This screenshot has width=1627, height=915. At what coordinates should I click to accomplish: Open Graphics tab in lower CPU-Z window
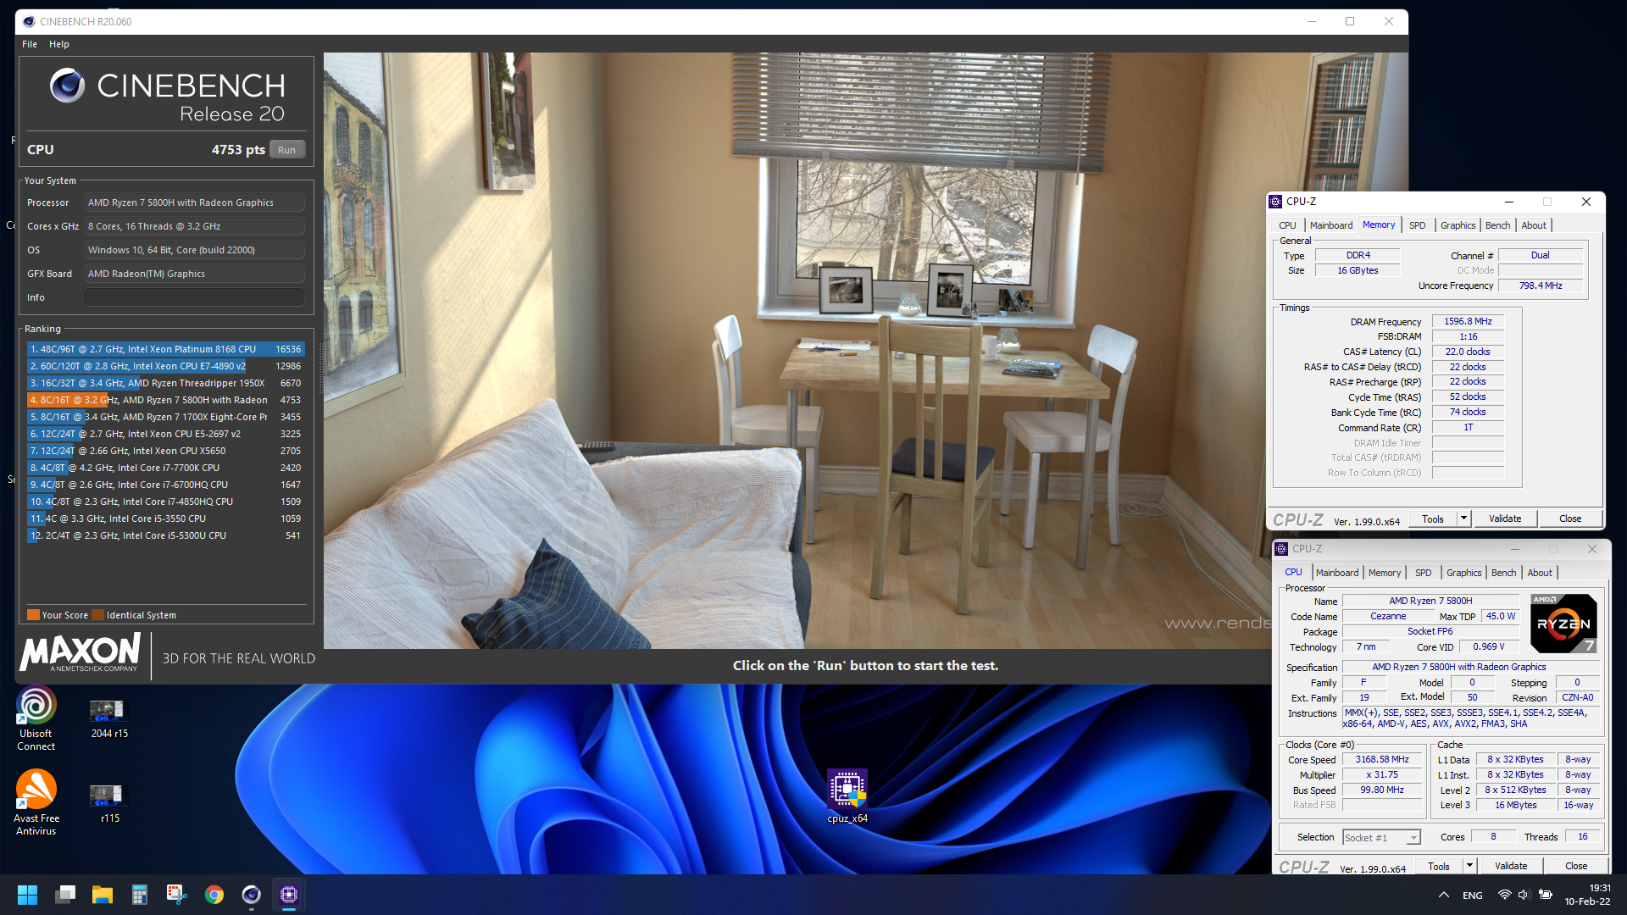(x=1463, y=574)
